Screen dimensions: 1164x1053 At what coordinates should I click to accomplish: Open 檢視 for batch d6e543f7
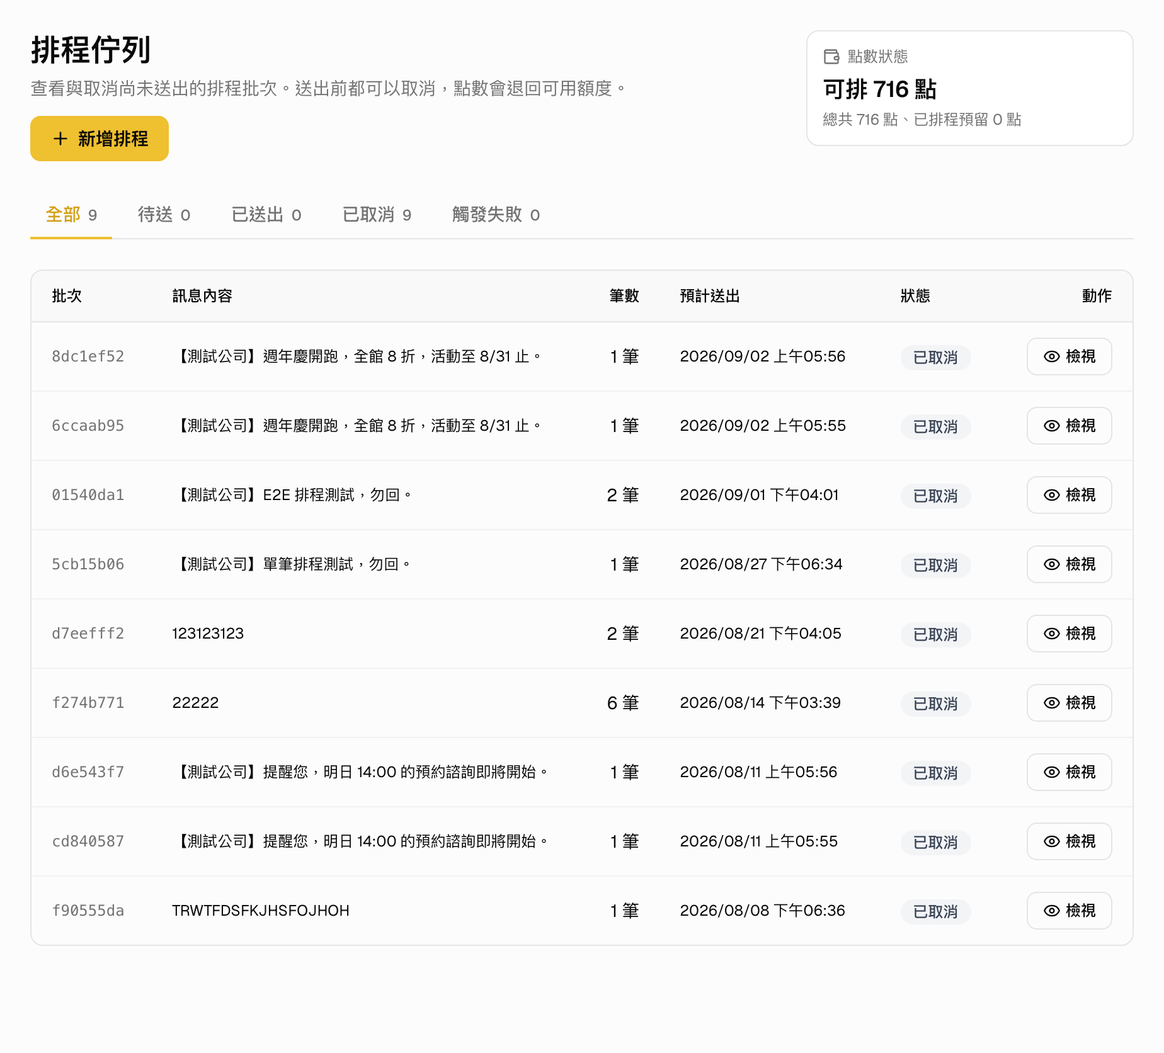(x=1069, y=772)
